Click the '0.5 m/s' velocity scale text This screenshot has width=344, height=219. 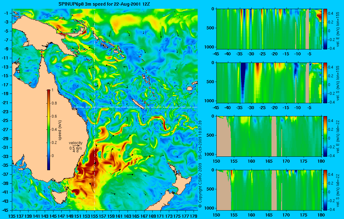[x=76, y=148]
